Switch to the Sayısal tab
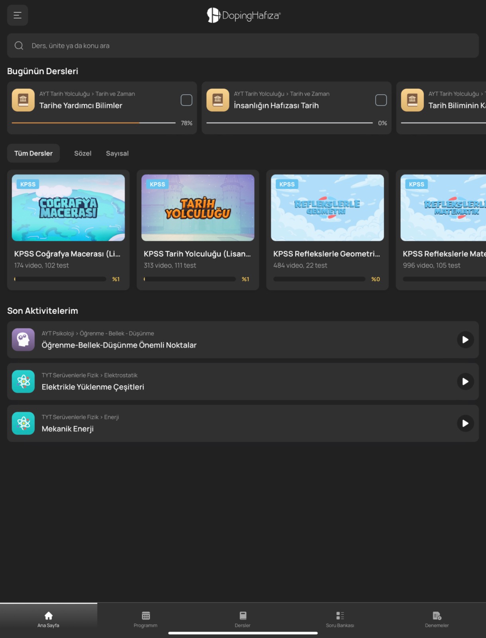The width and height of the screenshot is (486, 638). coord(117,153)
